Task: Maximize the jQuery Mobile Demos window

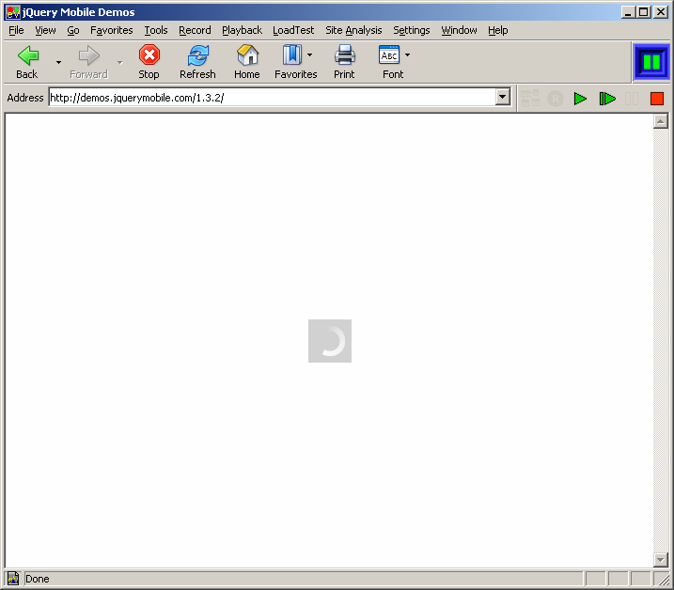Action: (644, 12)
